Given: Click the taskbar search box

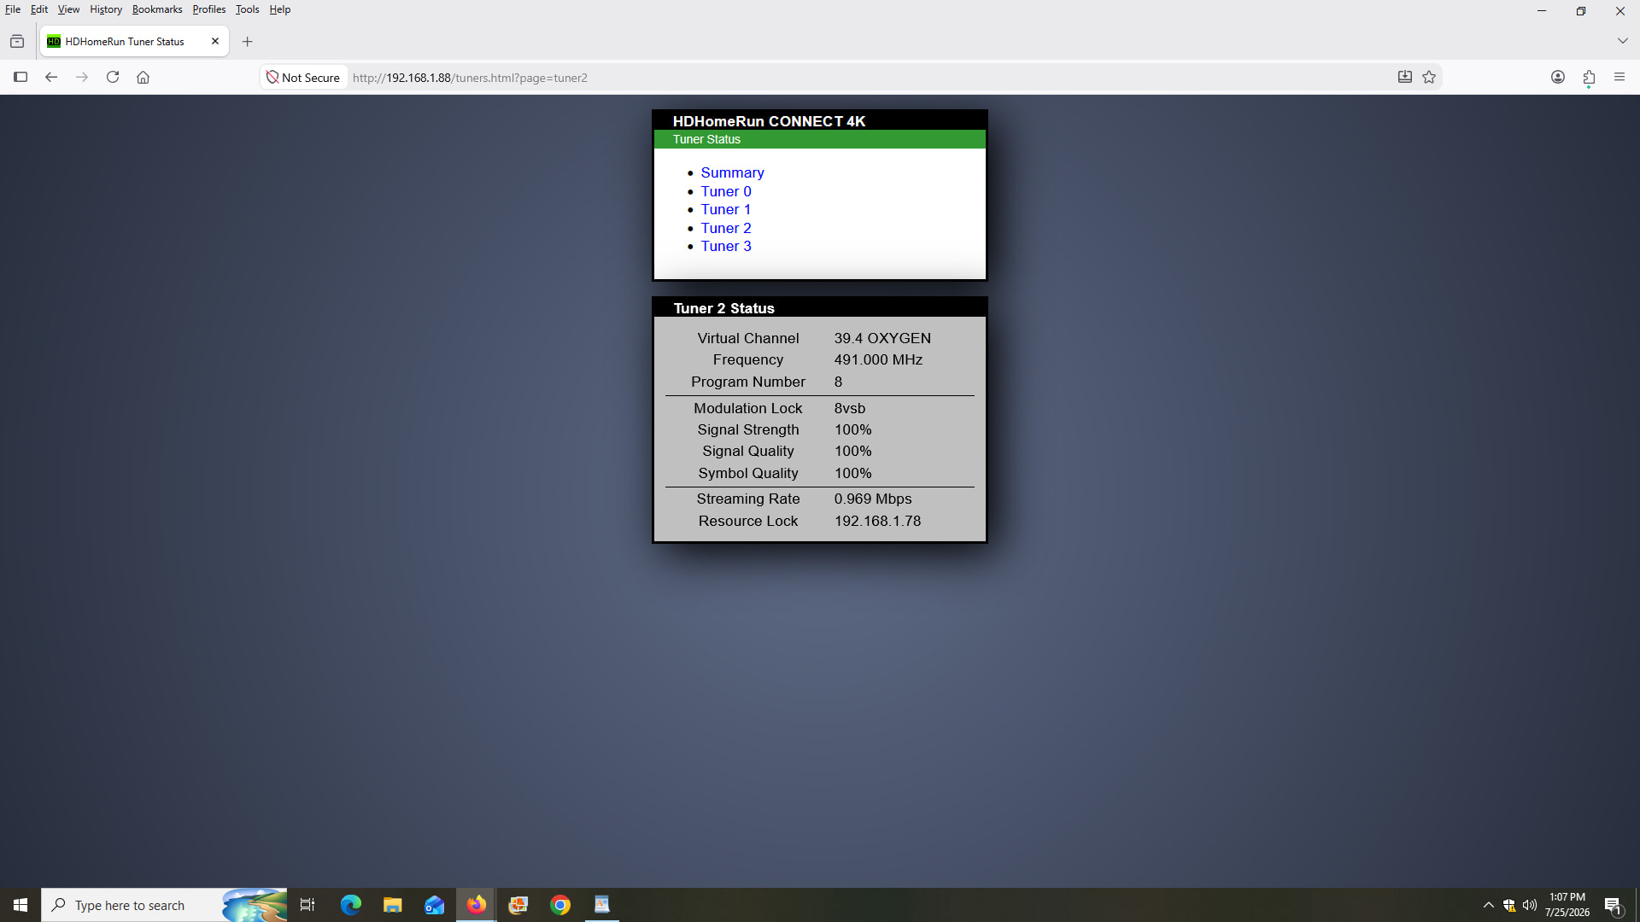Looking at the screenshot, I should pos(164,905).
